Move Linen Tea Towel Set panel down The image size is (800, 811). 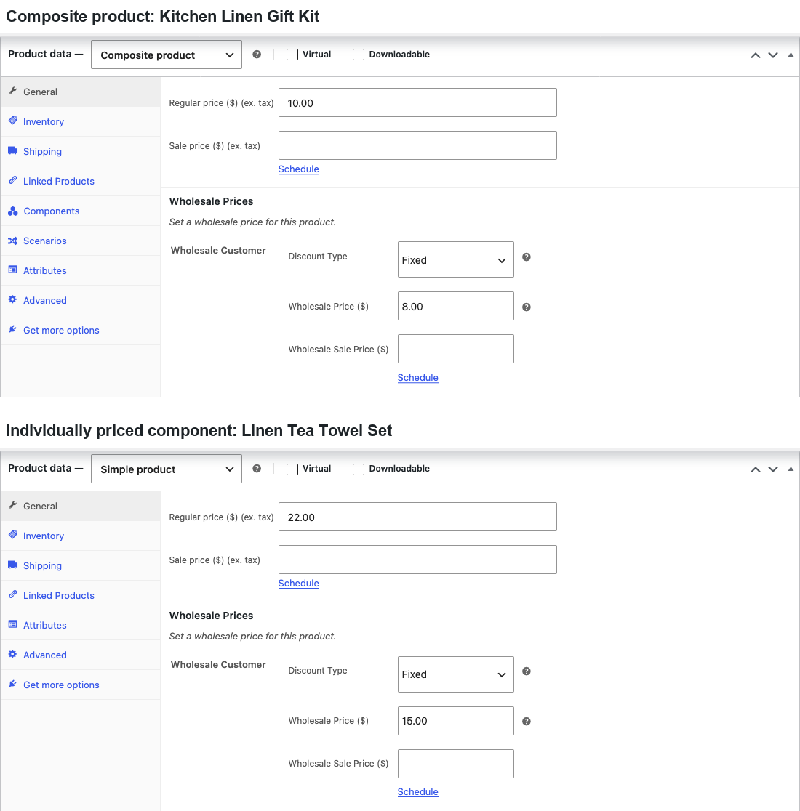773,469
